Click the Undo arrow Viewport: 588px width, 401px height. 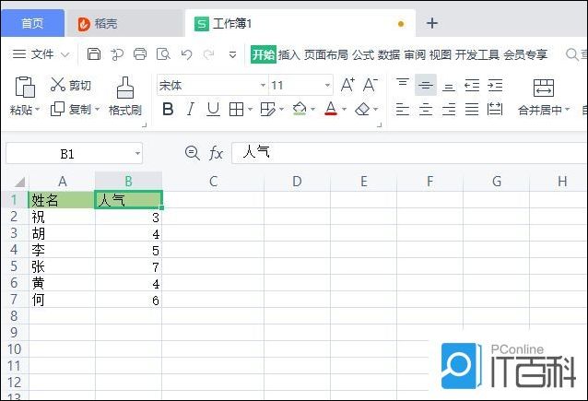tap(186, 54)
